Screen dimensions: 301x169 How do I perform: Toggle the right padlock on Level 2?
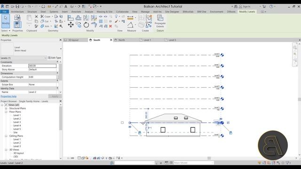(231, 132)
